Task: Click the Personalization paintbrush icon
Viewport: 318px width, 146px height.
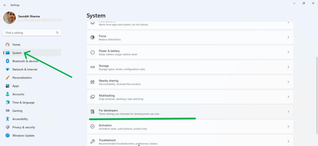Action: coord(8,78)
